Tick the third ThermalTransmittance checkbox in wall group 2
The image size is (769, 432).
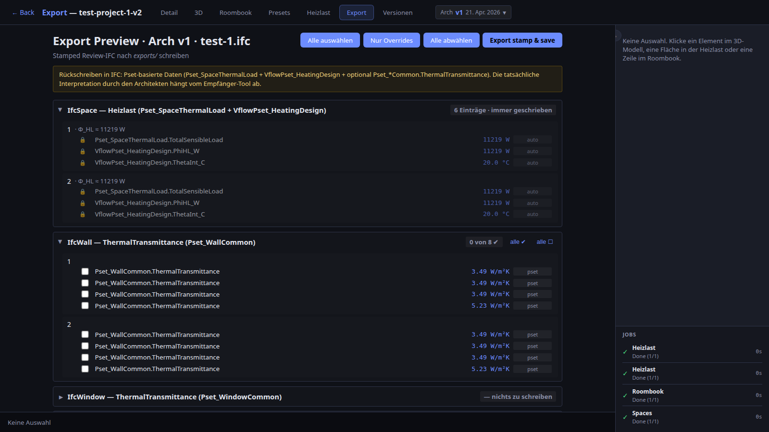tap(85, 357)
